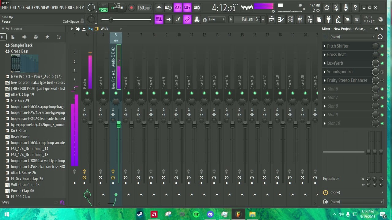Open the OPTIONS menu
This screenshot has height=220, width=392.
coord(57,7)
